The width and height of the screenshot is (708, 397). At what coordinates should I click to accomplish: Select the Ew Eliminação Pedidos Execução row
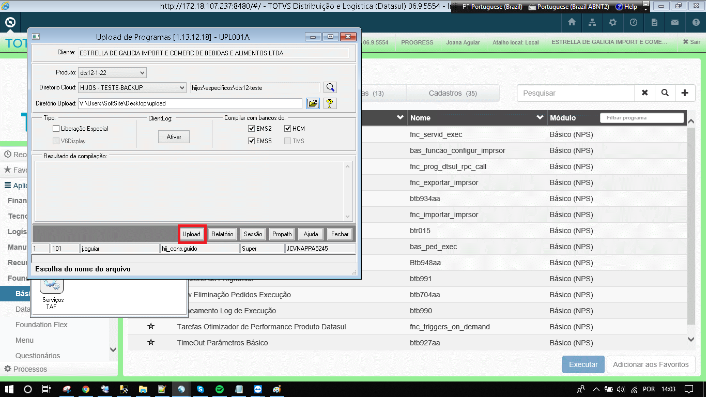408,295
